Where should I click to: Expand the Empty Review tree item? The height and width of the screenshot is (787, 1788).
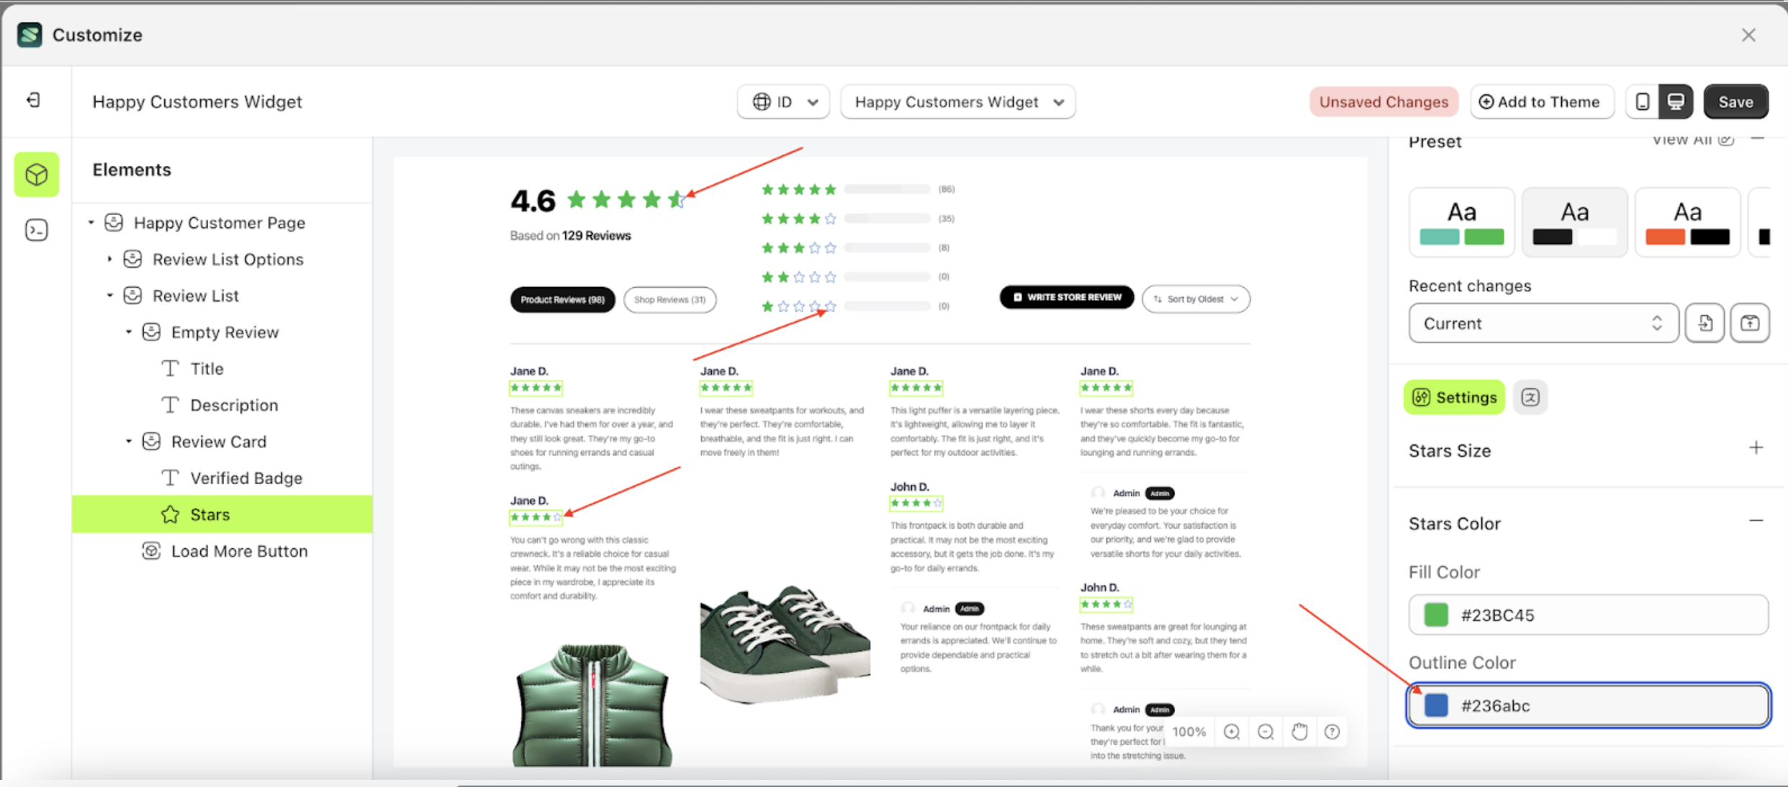coord(130,332)
